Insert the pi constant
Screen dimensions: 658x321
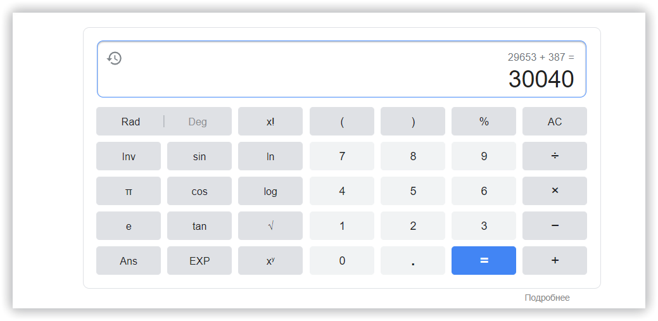tap(129, 191)
